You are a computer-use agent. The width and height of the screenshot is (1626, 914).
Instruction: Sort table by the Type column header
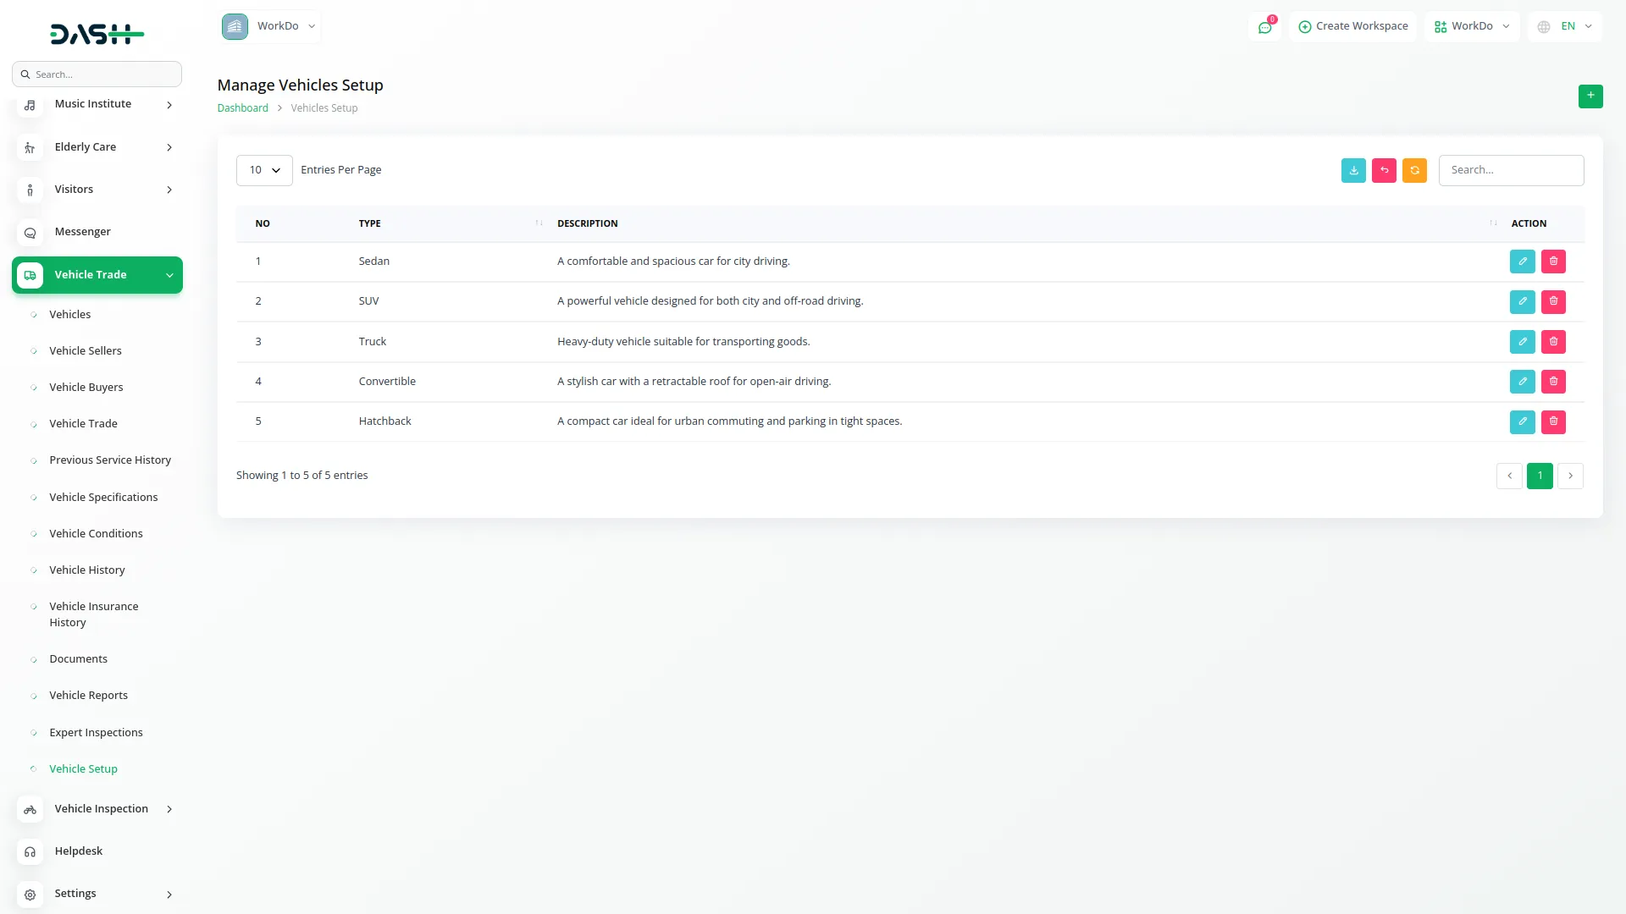[x=369, y=223]
